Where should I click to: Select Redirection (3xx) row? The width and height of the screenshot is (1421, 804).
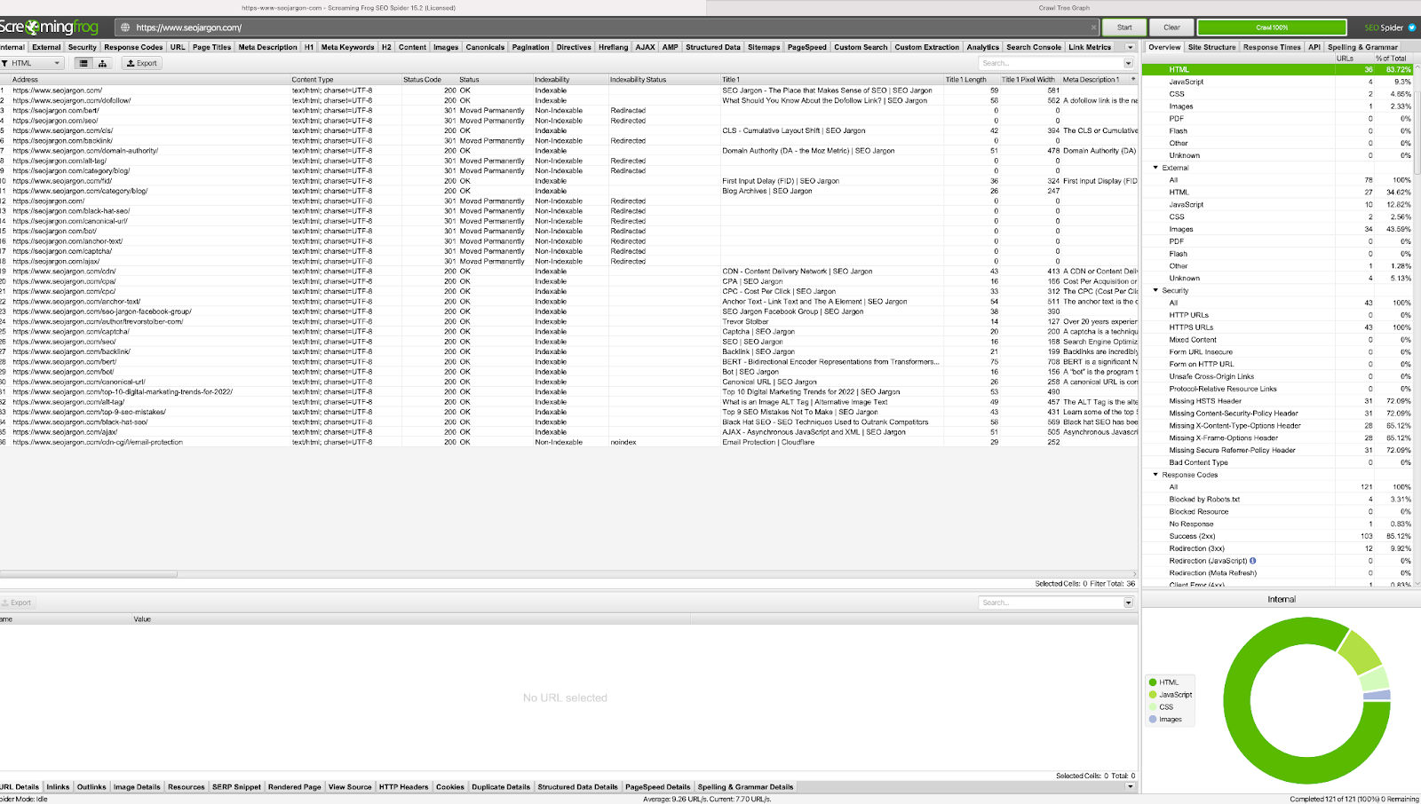click(1277, 548)
